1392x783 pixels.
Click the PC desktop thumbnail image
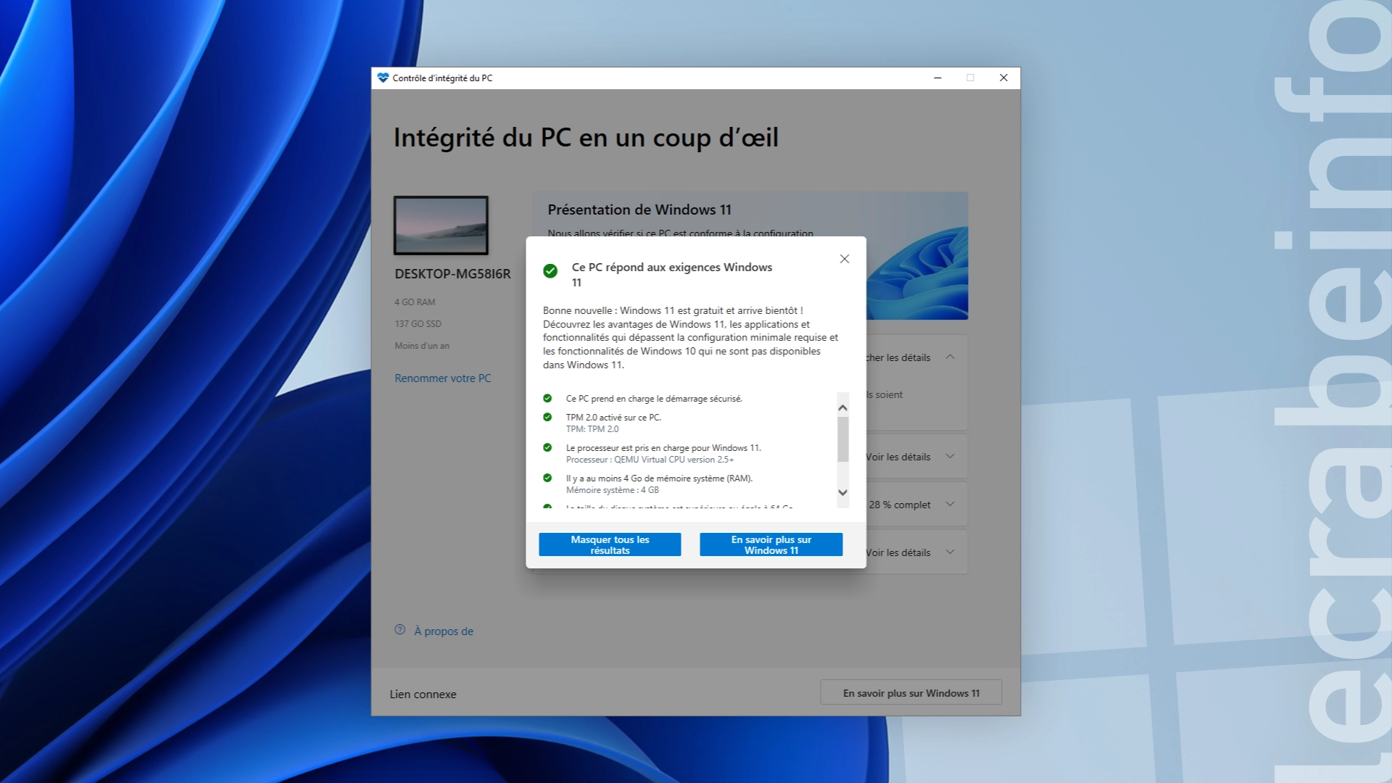click(x=441, y=225)
